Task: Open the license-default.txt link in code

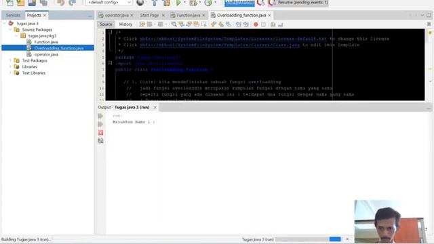Action: (233, 39)
